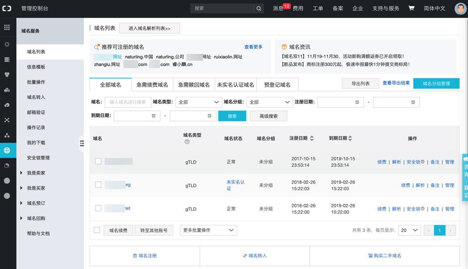This screenshot has height=269, width=468.
Task: Click the top console search box
Action: tap(222, 8)
